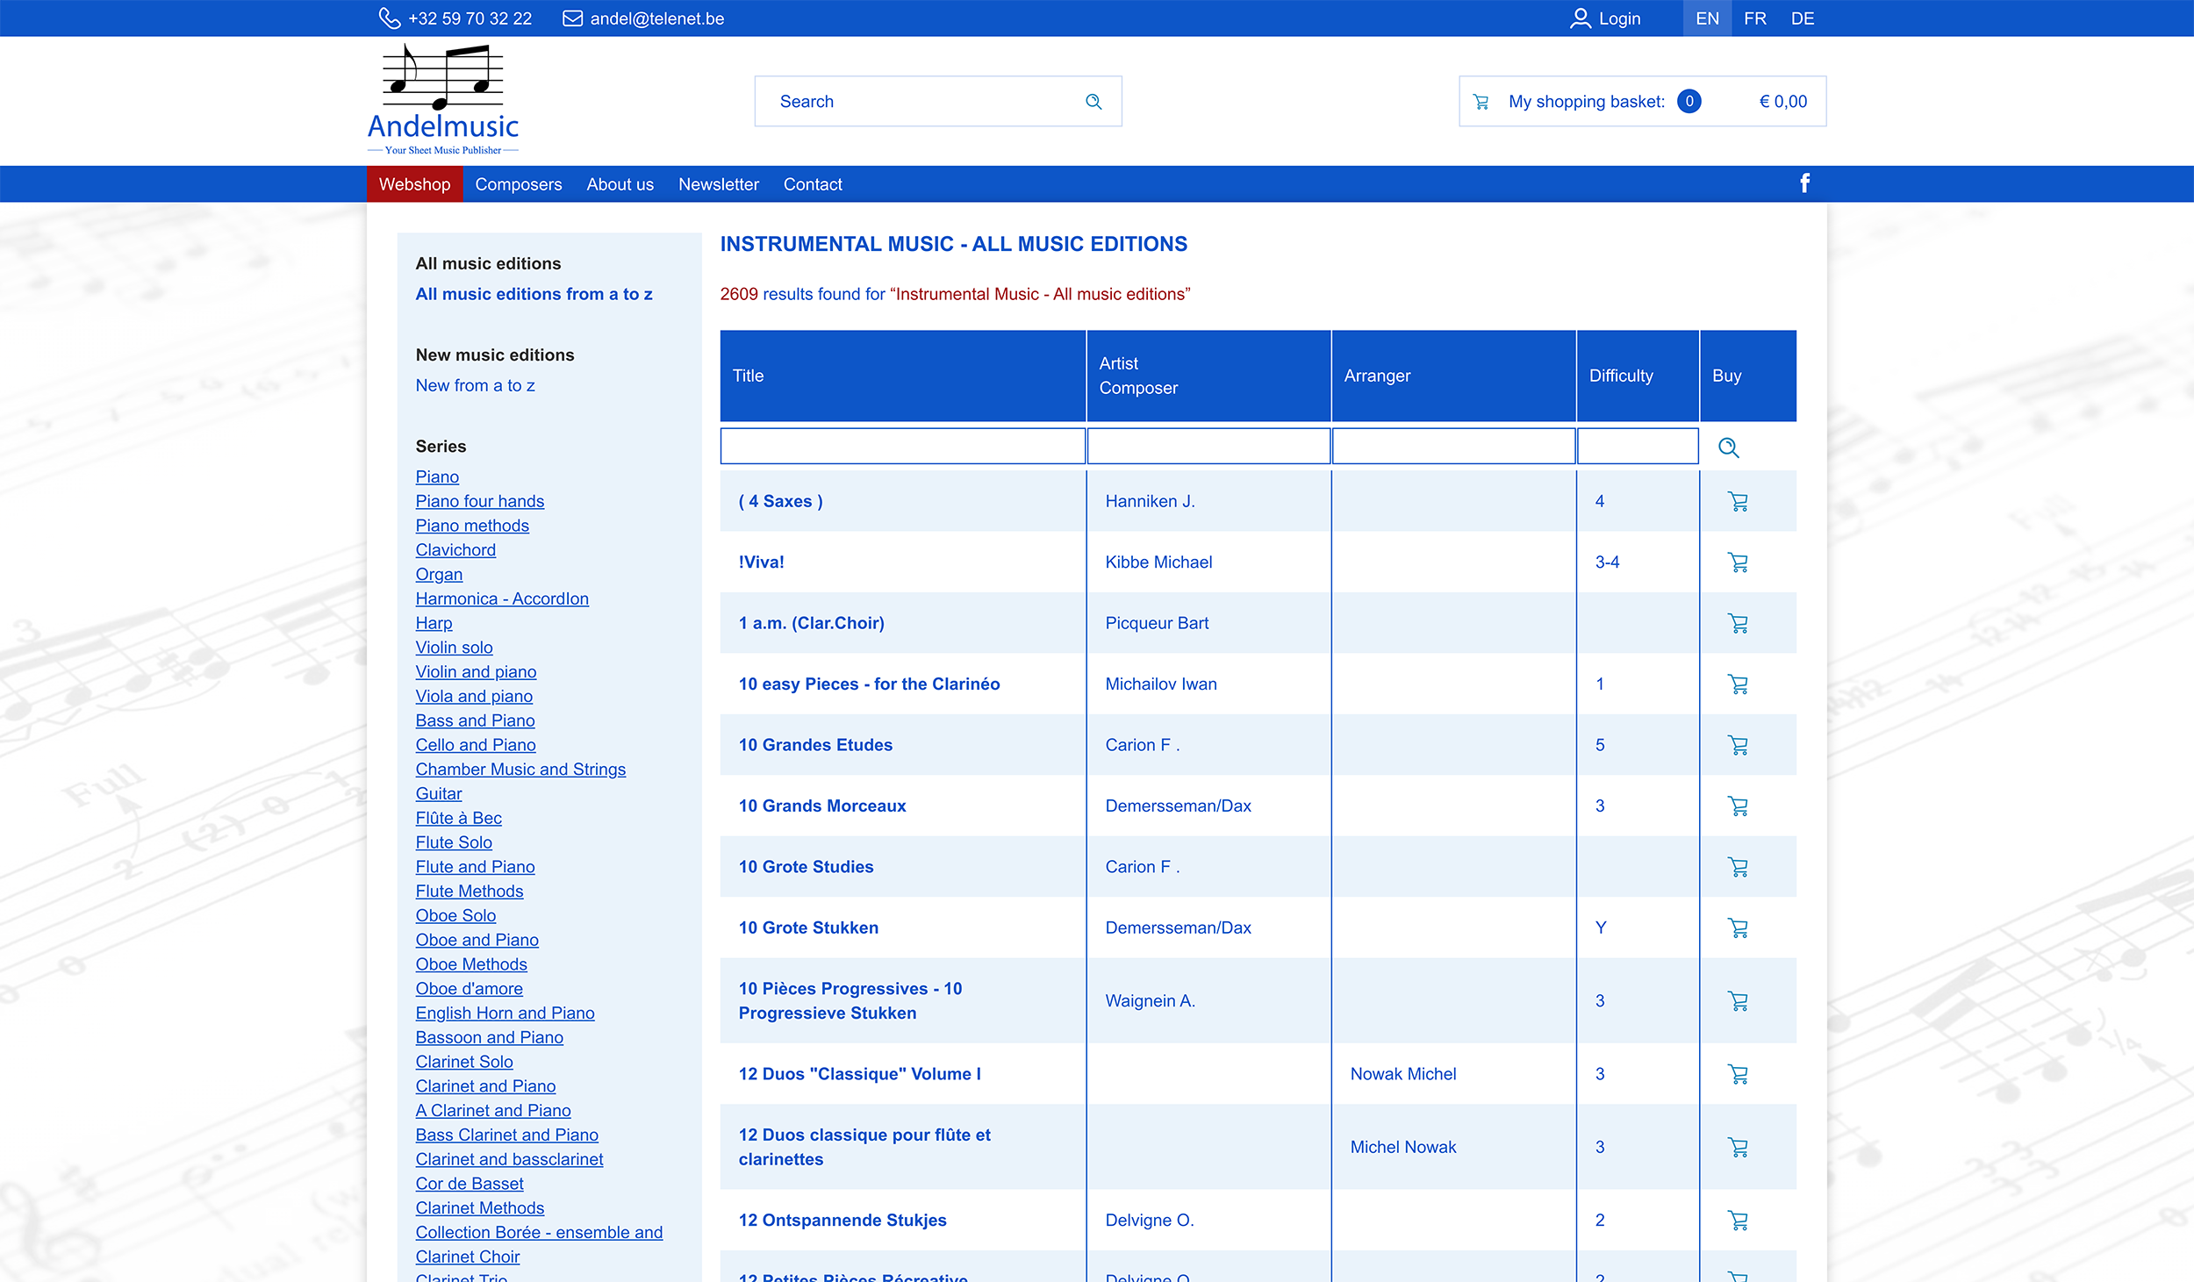Click cart icon for '!Viva!' row

[1738, 562]
